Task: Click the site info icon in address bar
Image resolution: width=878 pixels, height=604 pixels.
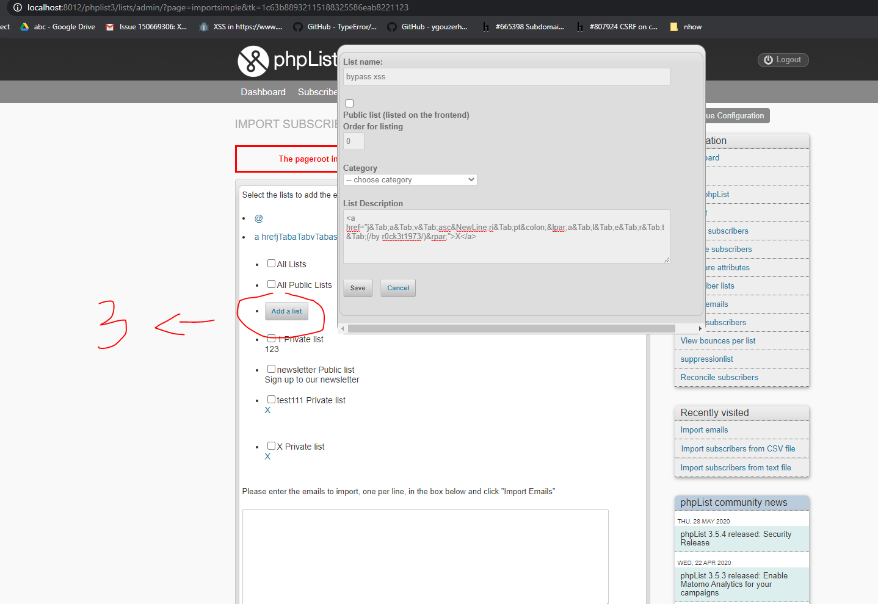Action: (x=18, y=7)
